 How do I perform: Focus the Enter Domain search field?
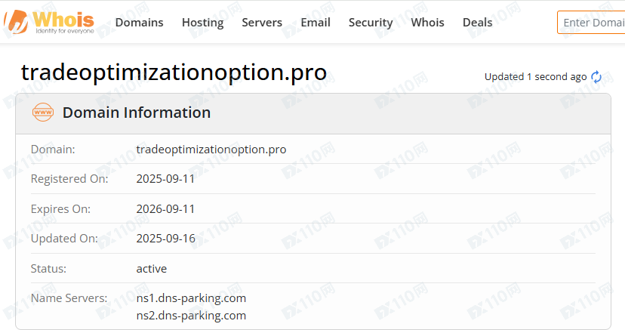point(593,23)
